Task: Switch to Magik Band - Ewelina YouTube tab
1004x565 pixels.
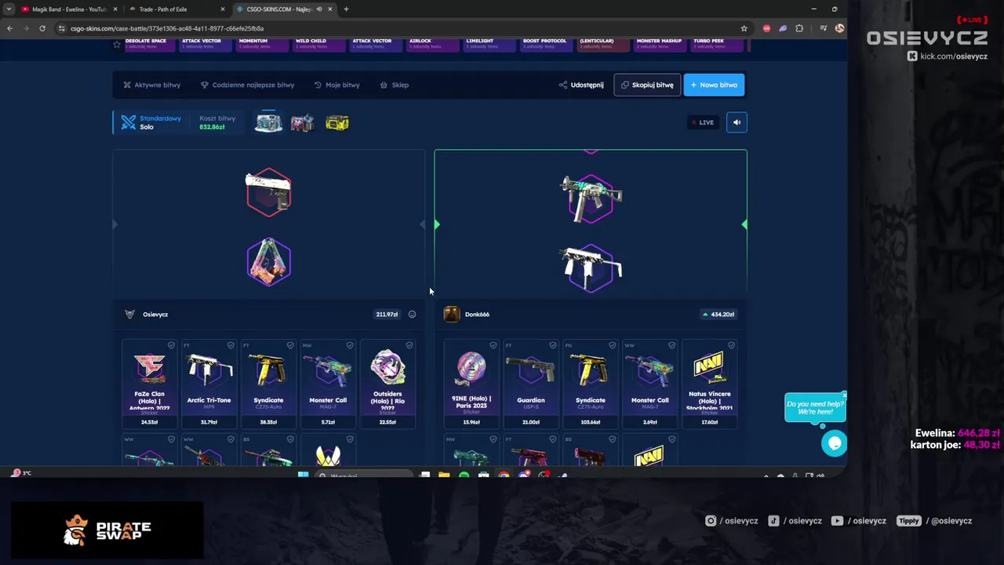Action: [x=68, y=9]
